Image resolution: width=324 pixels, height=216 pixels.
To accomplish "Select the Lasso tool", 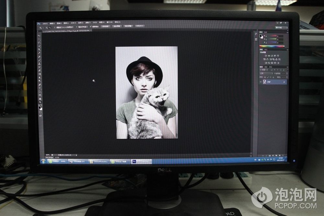I will (x=40, y=42).
